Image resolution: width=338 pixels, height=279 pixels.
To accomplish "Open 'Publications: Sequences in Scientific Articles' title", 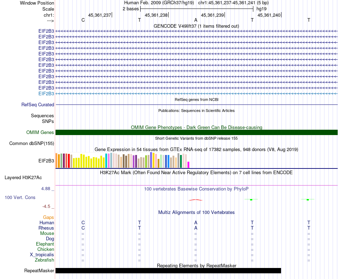I will pos(196,111).
